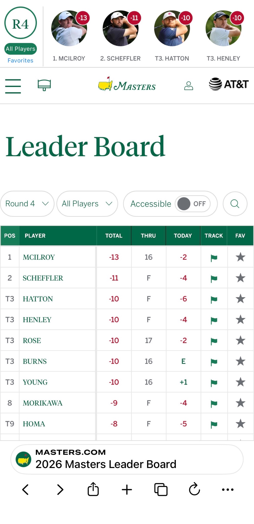254x524 pixels.
Task: Tap the browser share icon
Action: point(93,489)
